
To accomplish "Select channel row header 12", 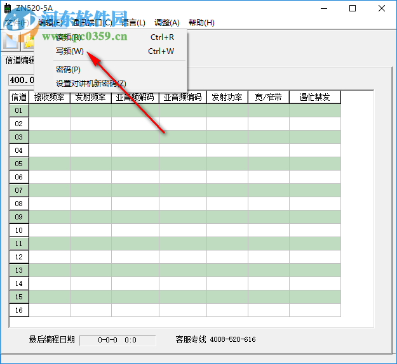I will 19,257.
